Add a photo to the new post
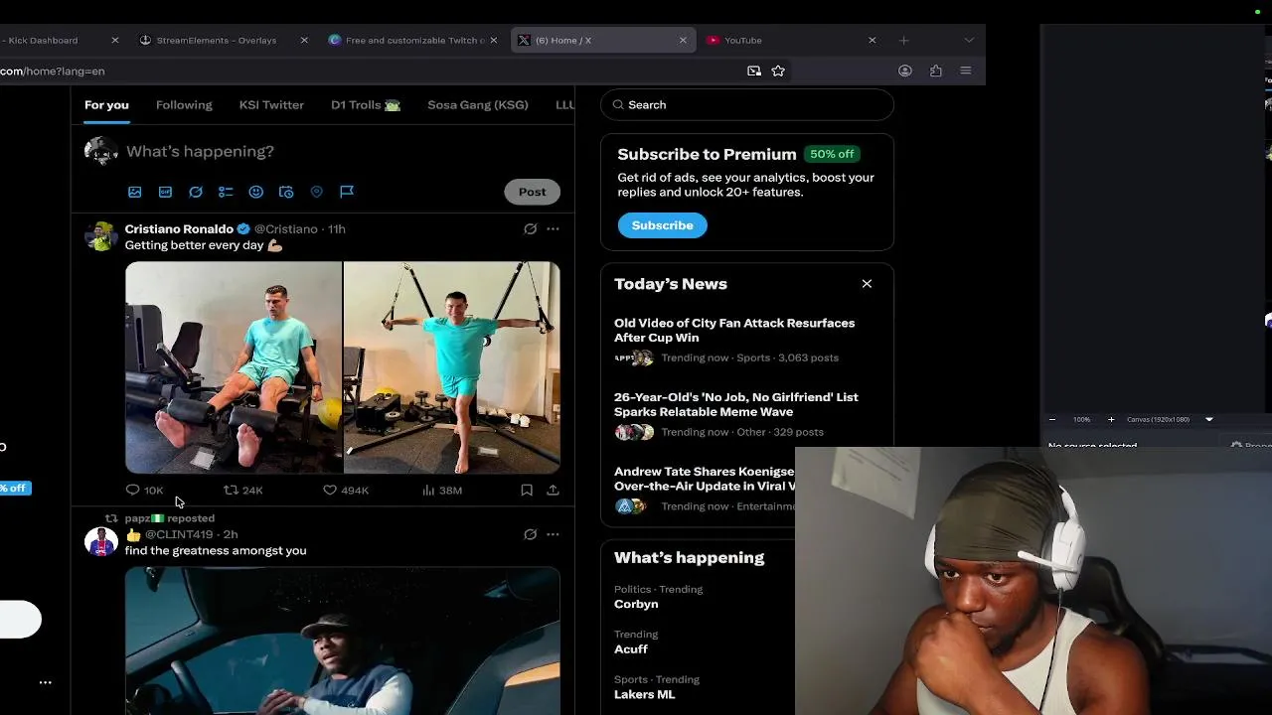 (135, 192)
